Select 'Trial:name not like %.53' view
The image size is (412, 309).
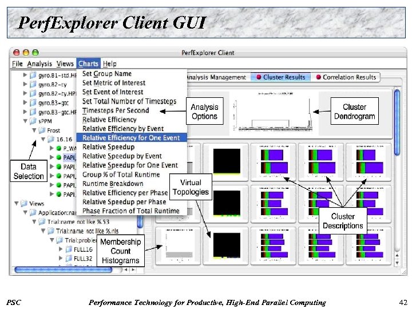click(x=78, y=222)
